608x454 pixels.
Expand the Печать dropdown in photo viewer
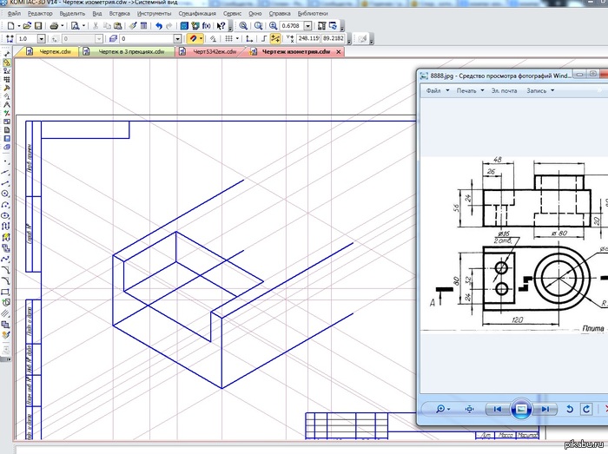[470, 90]
